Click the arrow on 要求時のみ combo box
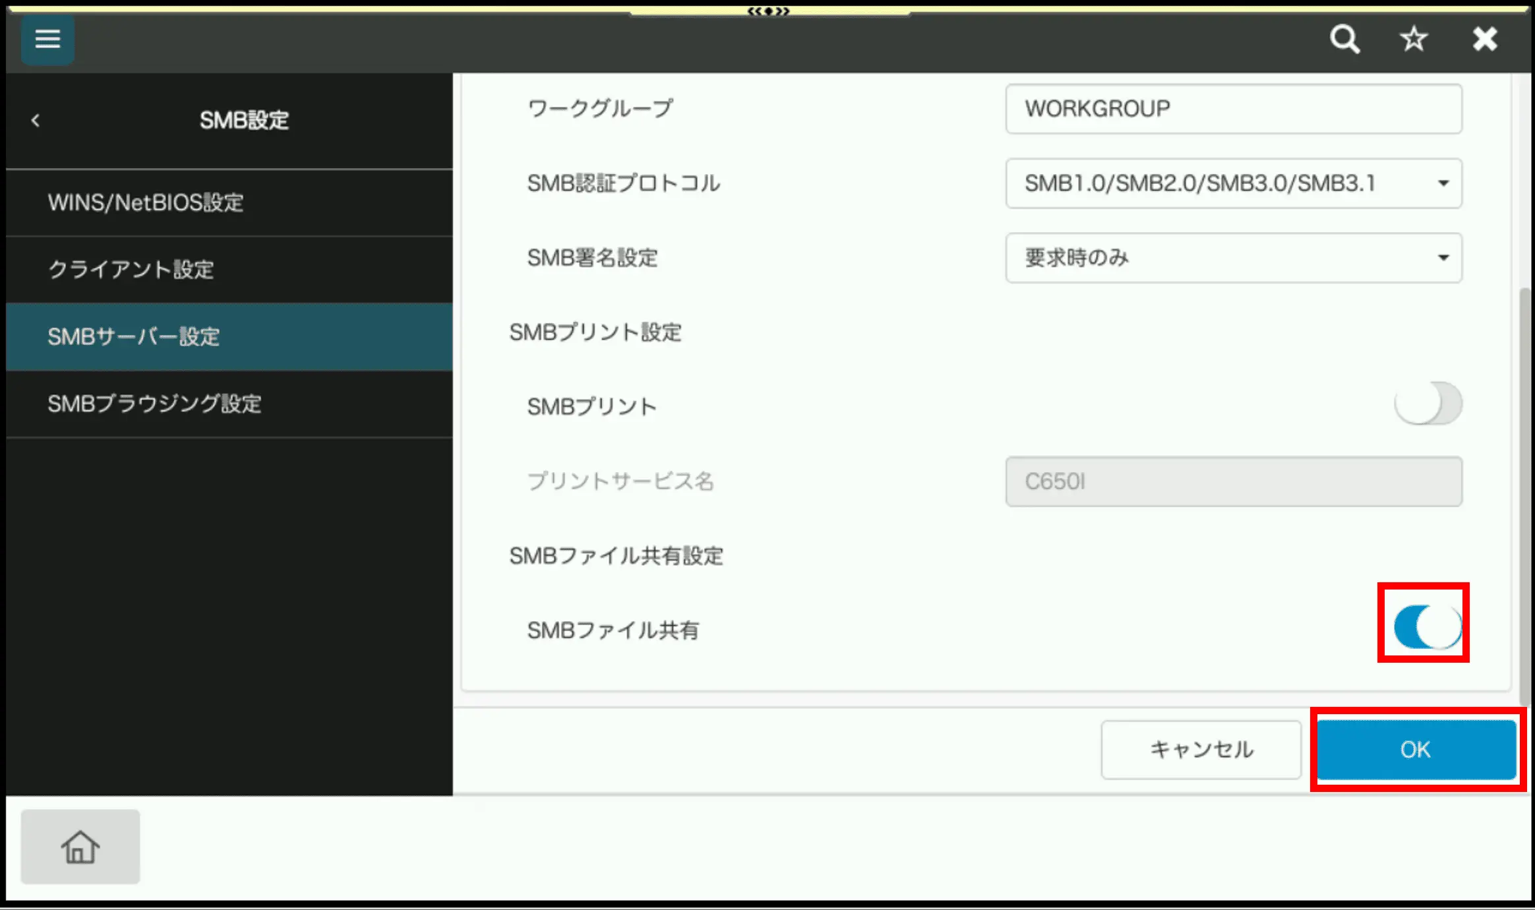The width and height of the screenshot is (1535, 910). pyautogui.click(x=1443, y=258)
